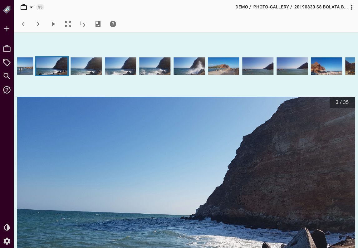Open the location manager briefcase icon
This screenshot has width=358, height=248.
click(x=7, y=49)
